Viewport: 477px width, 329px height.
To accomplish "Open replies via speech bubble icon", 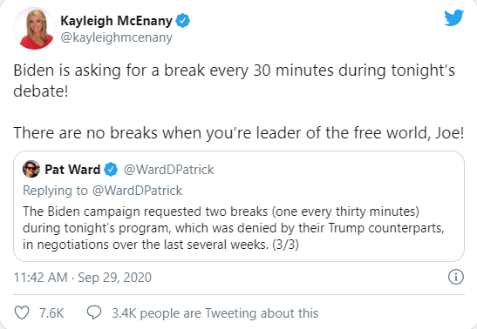I will (94, 312).
